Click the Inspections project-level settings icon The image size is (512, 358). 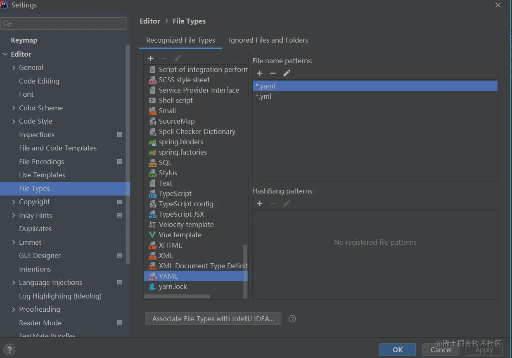coord(120,135)
